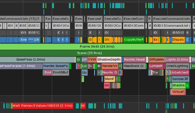Viewport: 195px width, 113px height.
Task: Select the RenderVir event
Action: pyautogui.click(x=110, y=66)
